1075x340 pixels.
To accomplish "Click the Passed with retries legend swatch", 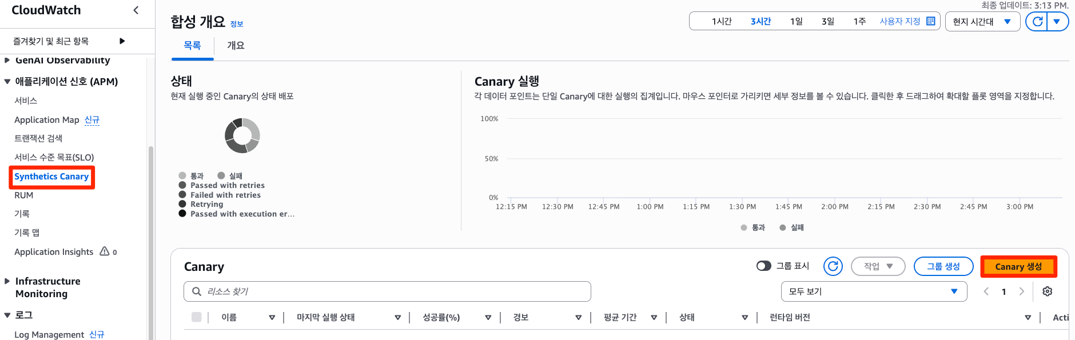I will tap(182, 185).
